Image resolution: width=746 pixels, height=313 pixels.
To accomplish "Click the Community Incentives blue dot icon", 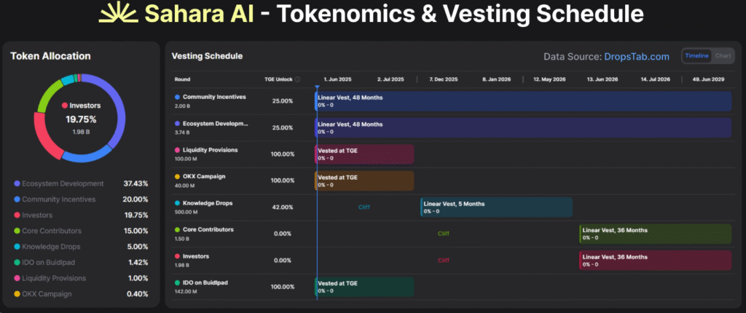I will 177,97.
